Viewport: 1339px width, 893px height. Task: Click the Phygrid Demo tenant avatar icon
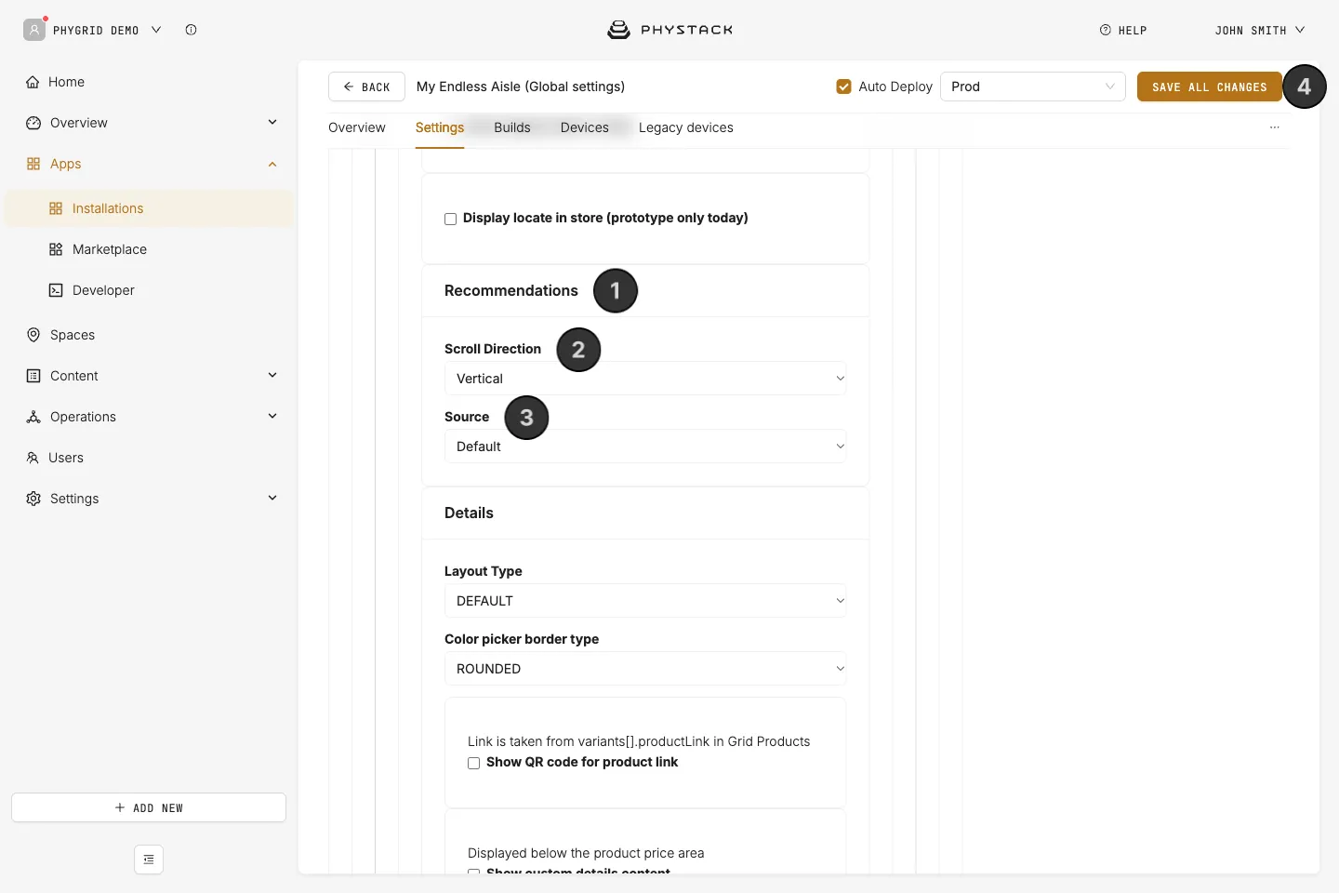point(34,30)
